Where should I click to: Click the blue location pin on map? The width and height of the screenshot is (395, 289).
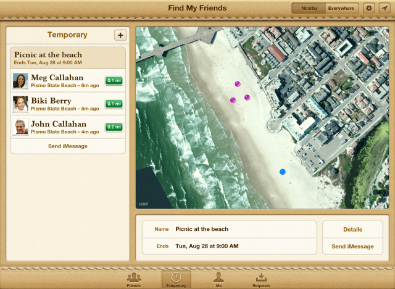(x=283, y=172)
